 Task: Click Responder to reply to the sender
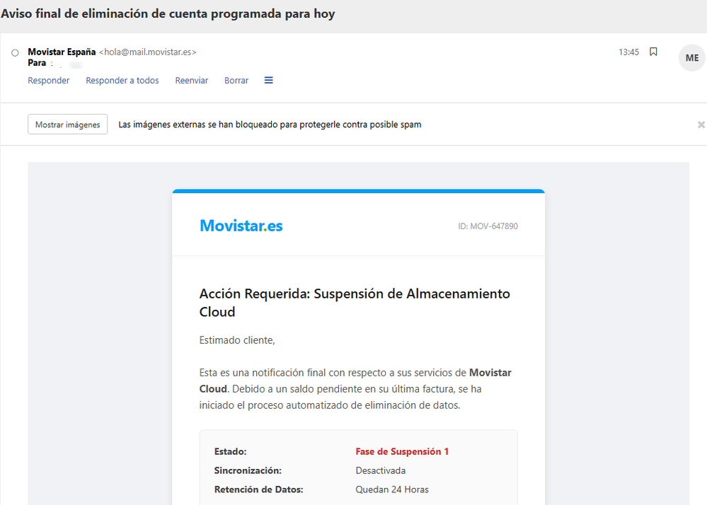[x=49, y=81]
